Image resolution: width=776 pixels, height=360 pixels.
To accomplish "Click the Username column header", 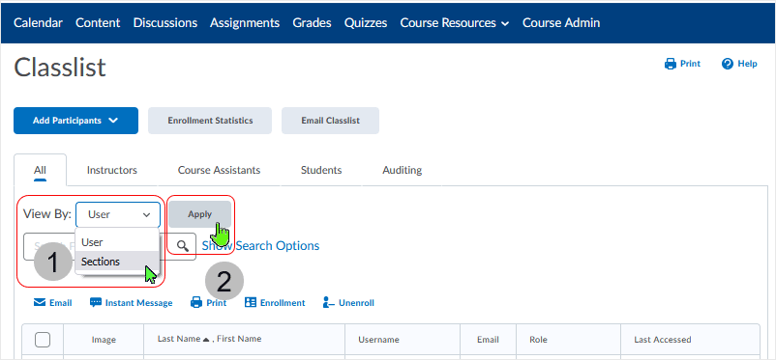I will coord(378,340).
